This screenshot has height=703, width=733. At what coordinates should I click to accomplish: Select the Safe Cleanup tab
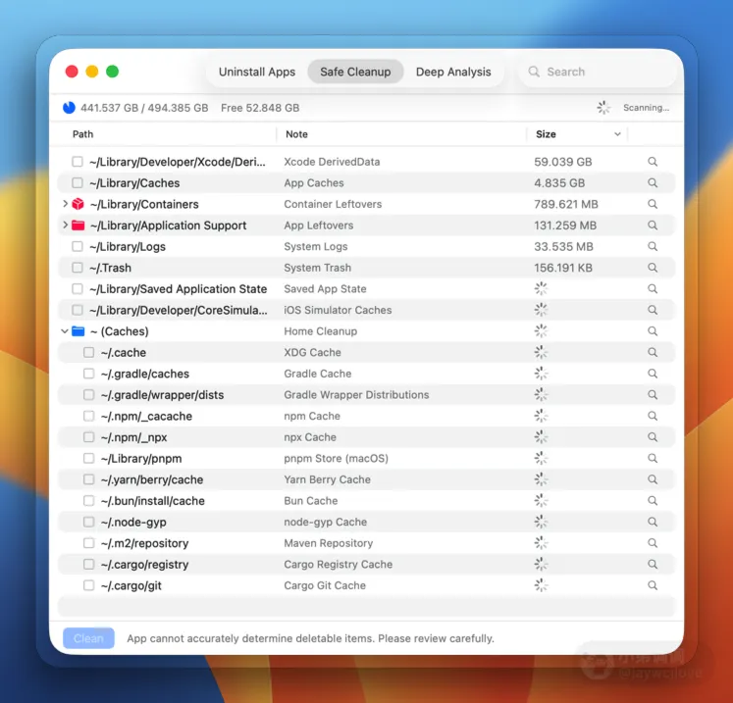click(x=355, y=72)
